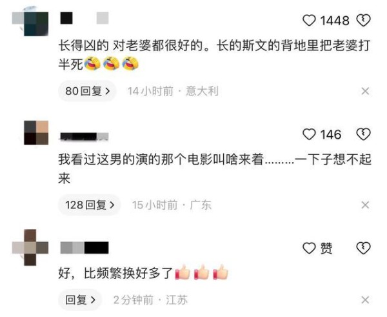This screenshot has height=317, width=387.
Task: Open the second commenter's avatar
Action: (36, 133)
